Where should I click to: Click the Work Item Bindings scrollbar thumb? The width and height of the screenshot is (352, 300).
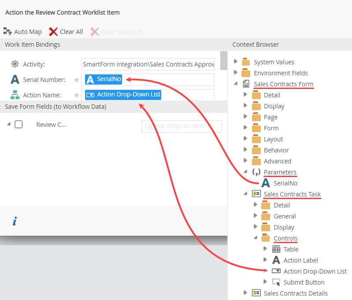click(224, 61)
